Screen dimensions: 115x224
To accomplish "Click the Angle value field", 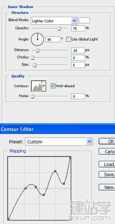I will 53,39.
